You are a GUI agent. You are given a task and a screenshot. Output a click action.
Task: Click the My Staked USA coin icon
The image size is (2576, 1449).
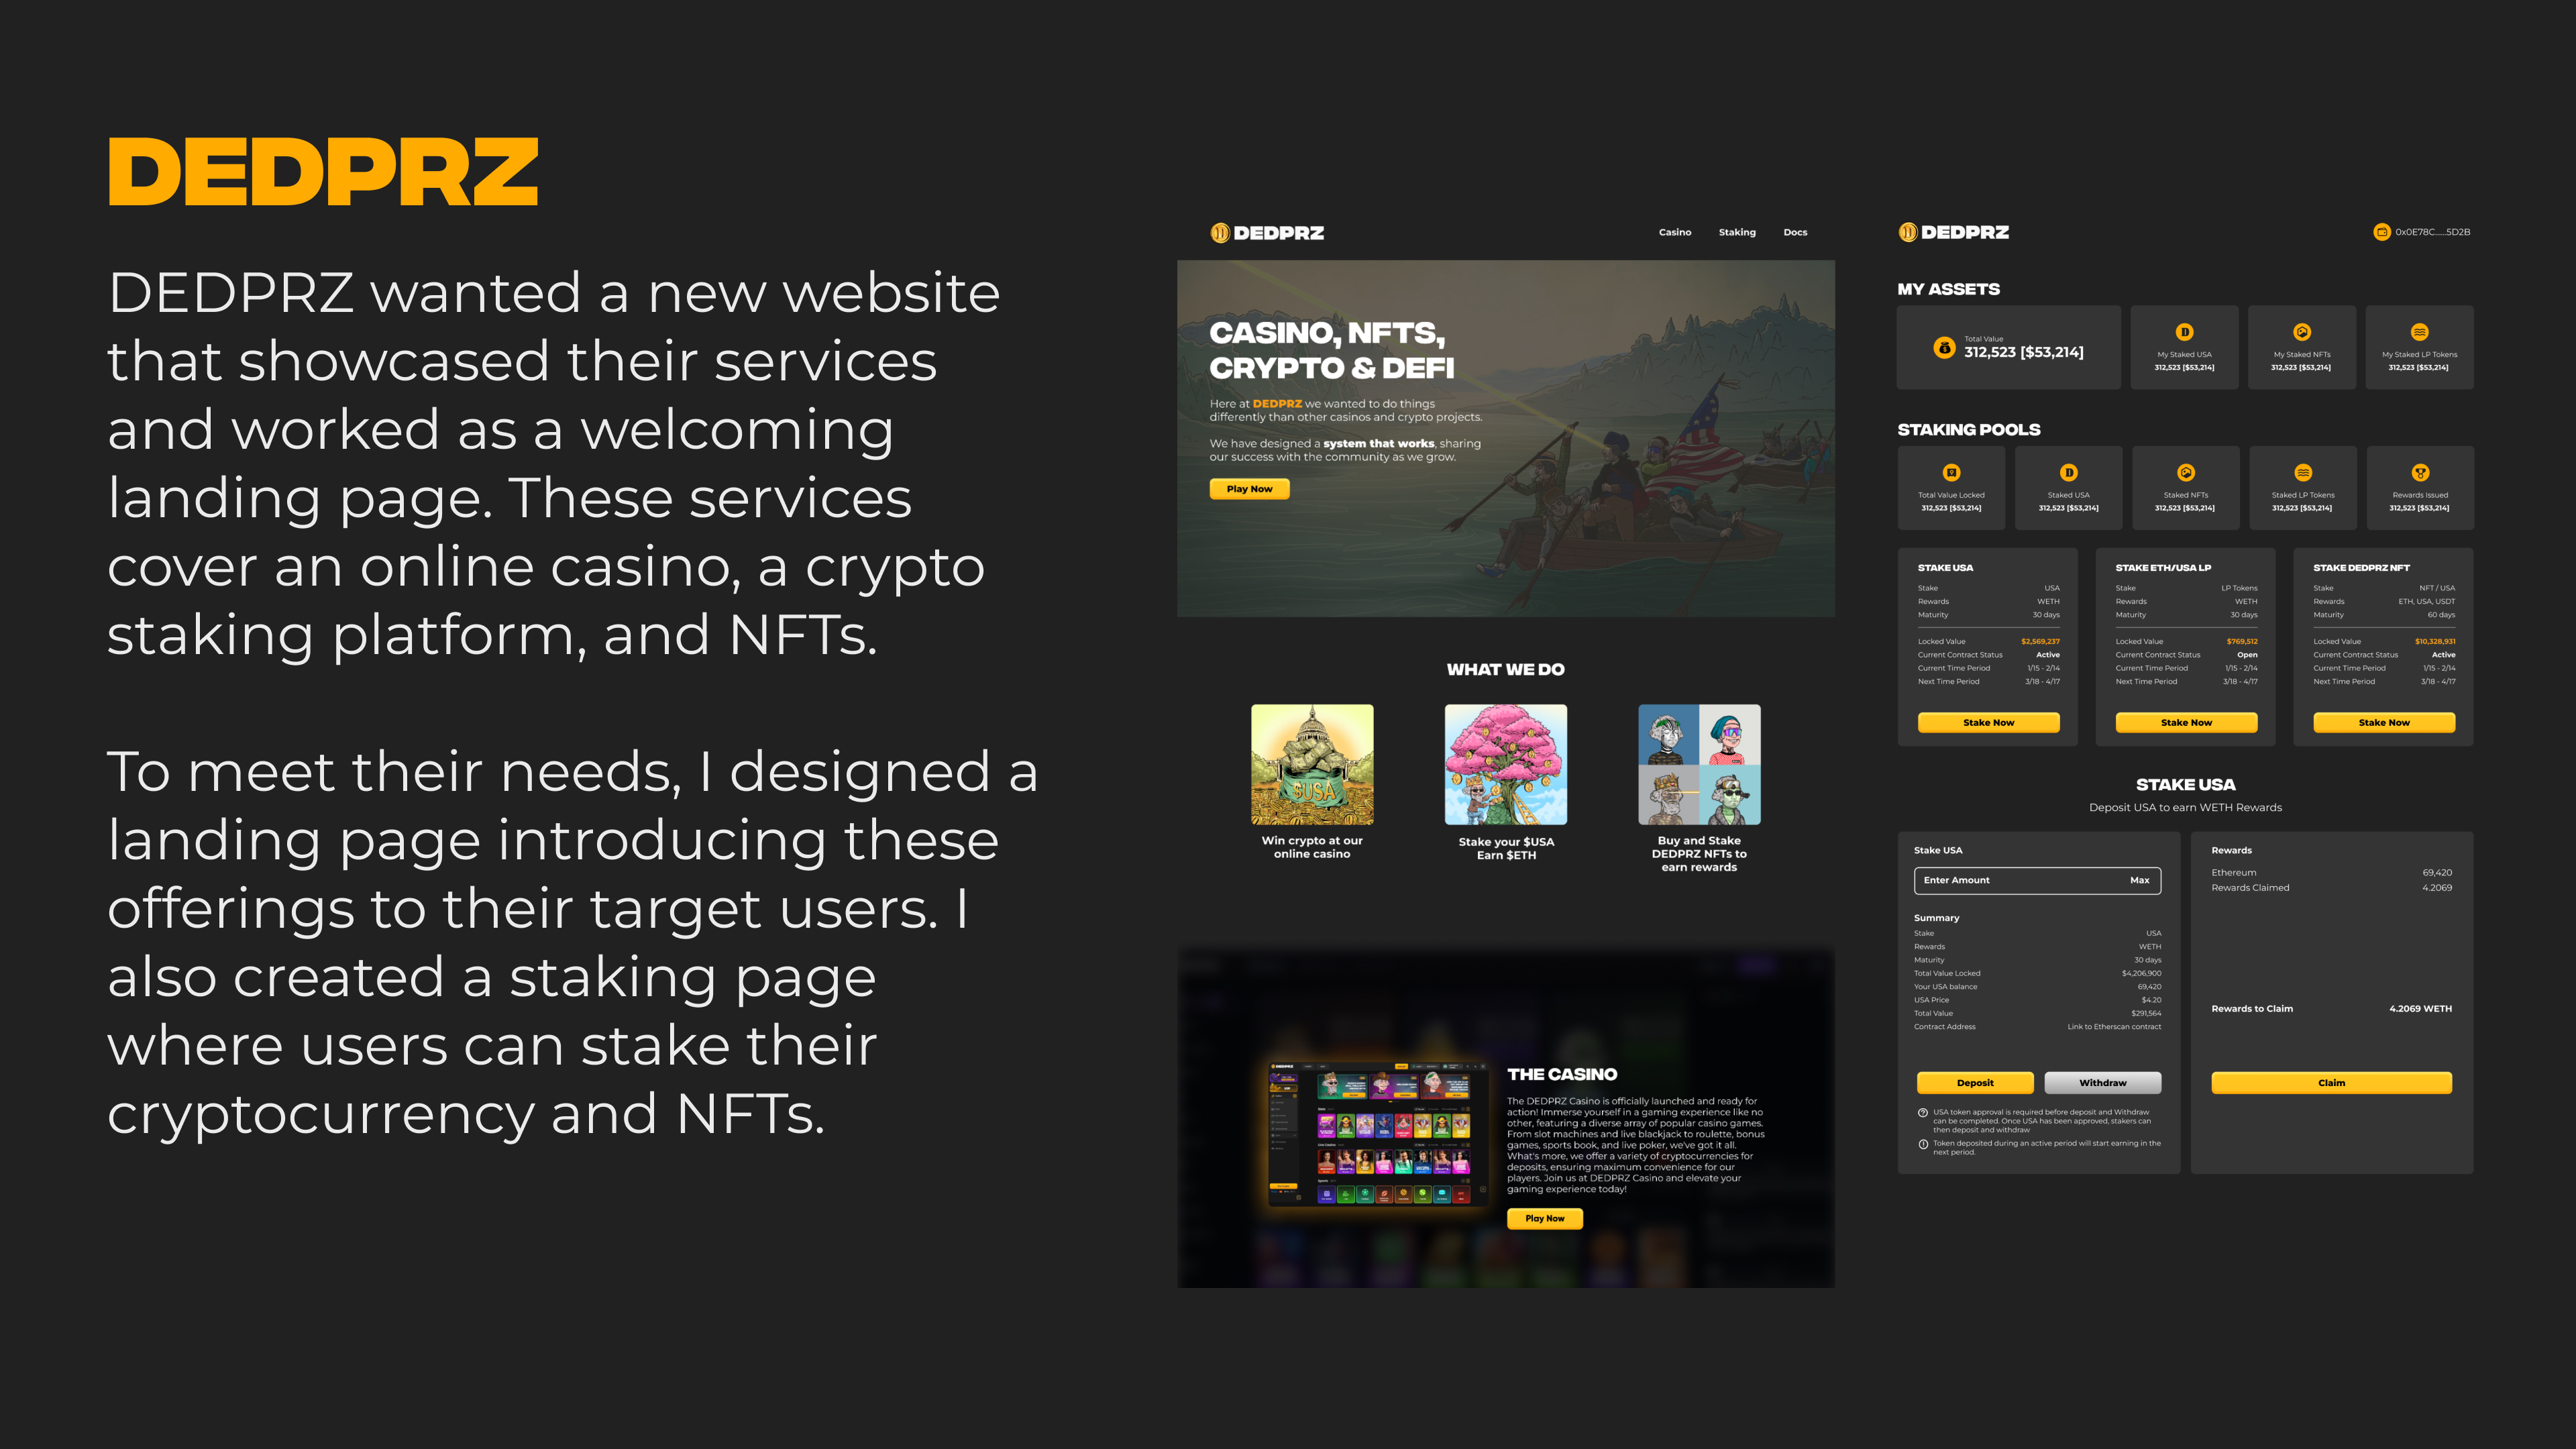click(x=2184, y=332)
